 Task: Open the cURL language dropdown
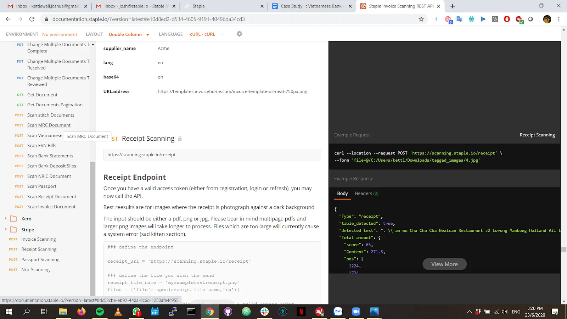pos(207,34)
